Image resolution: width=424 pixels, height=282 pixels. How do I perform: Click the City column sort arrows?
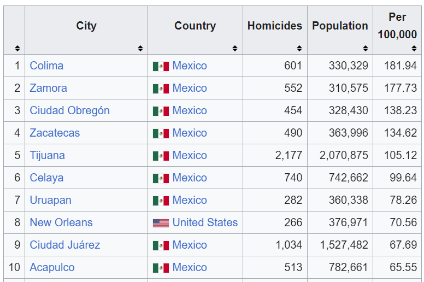(x=140, y=48)
